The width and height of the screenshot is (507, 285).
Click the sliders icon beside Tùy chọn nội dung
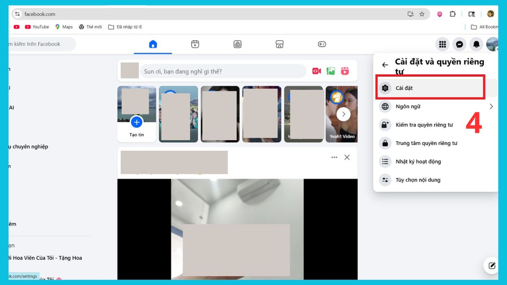point(385,180)
